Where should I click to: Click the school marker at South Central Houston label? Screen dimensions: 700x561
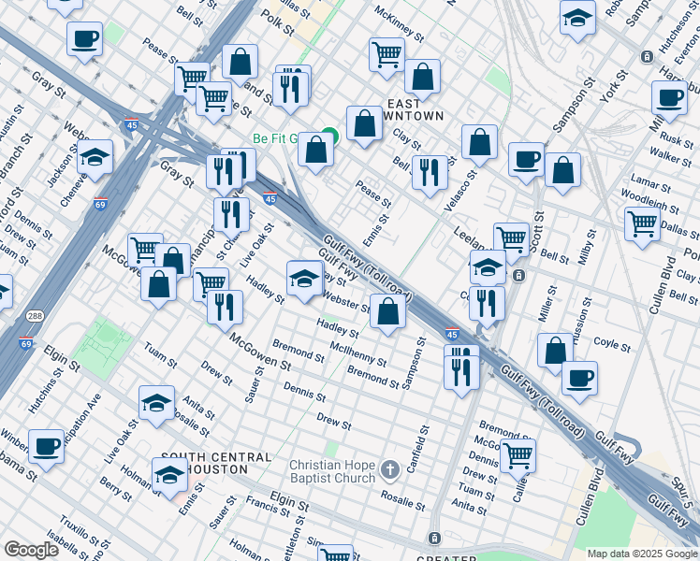click(169, 476)
